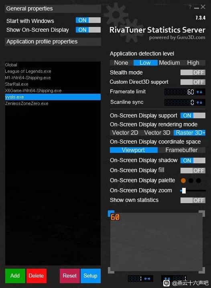This screenshot has height=288, width=211.
Task: Set detection level to Medium
Action: 169,63
